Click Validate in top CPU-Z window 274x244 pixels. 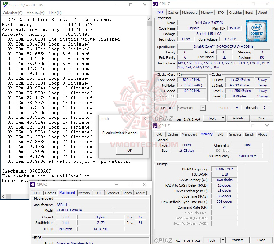238,118
